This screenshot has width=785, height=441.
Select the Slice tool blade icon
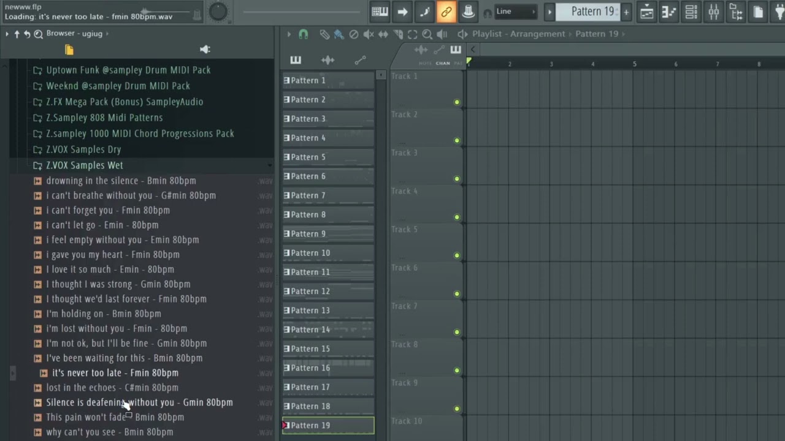pos(398,34)
